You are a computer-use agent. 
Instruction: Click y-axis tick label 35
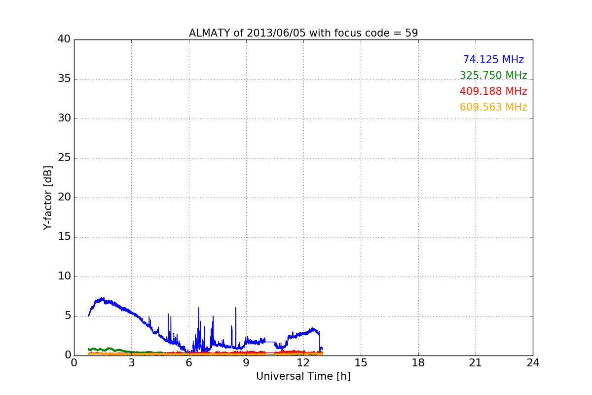[x=64, y=79]
